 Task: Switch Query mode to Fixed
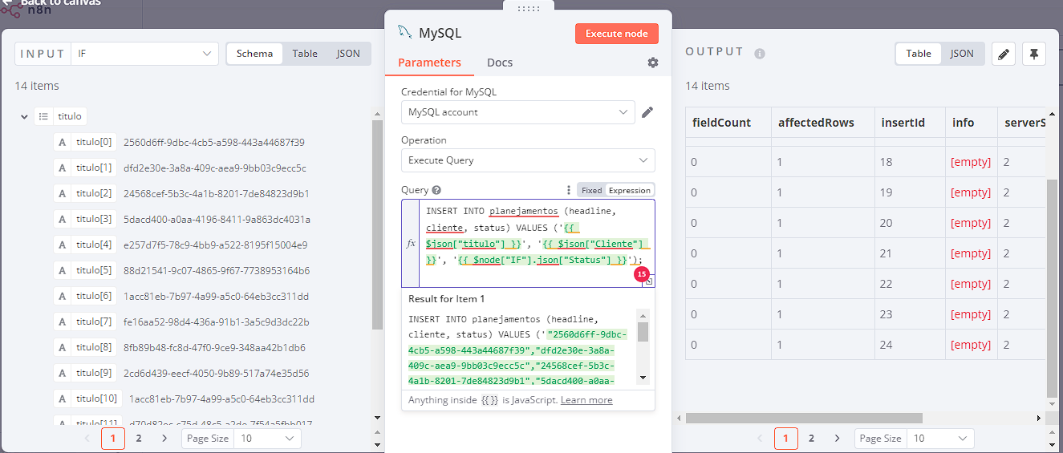591,191
